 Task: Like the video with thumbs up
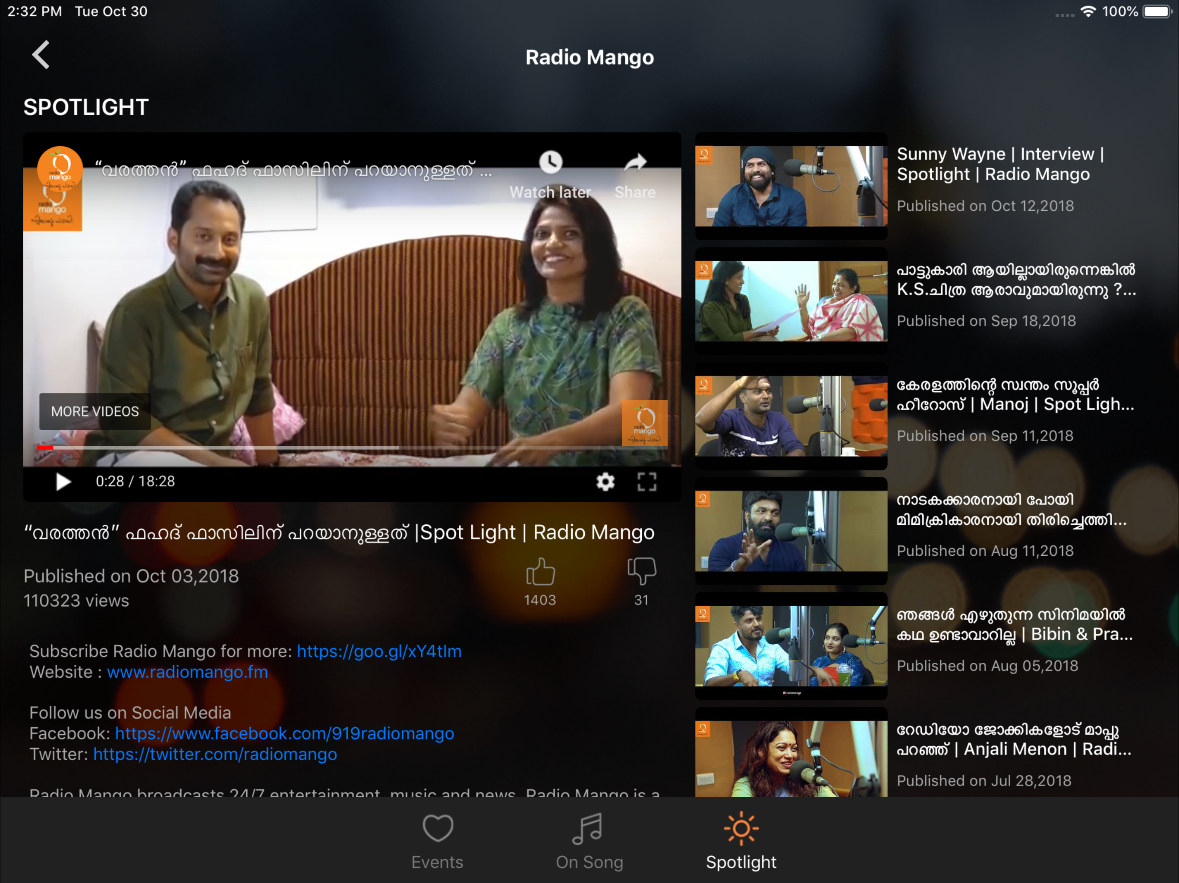tap(540, 573)
